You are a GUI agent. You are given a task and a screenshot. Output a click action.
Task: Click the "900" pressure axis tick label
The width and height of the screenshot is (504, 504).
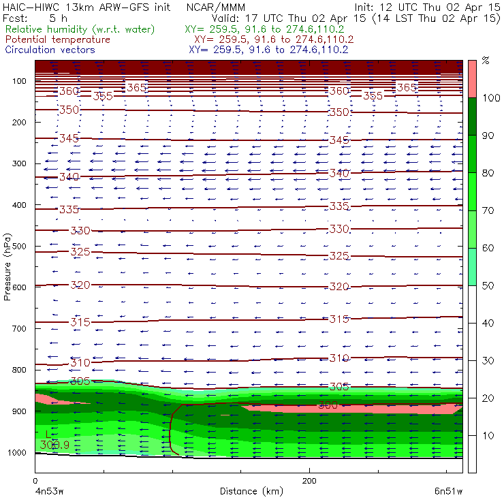(19, 411)
